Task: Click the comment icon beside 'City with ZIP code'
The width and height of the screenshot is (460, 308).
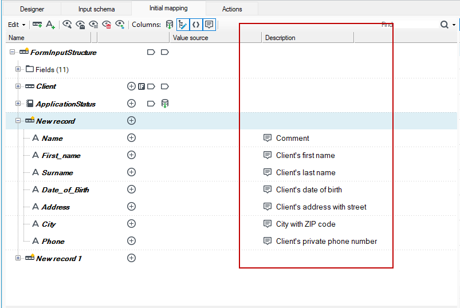Action: click(268, 224)
